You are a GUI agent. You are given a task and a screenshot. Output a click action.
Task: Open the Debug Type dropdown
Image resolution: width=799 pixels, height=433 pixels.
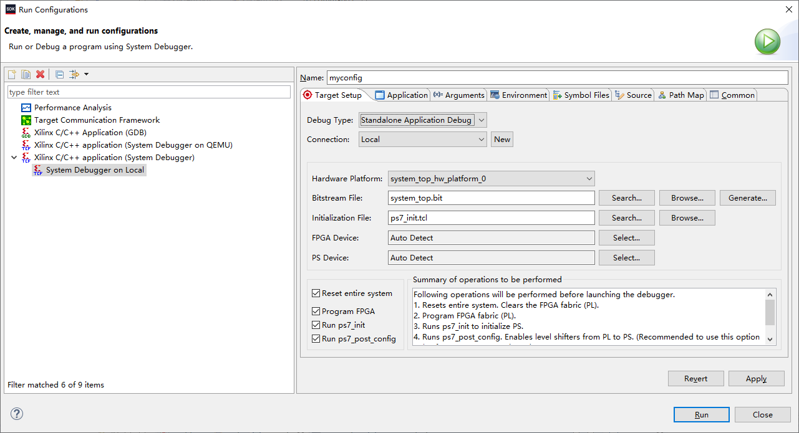[x=423, y=120]
